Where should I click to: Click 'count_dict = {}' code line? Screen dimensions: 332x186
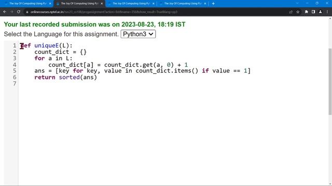pos(60,52)
